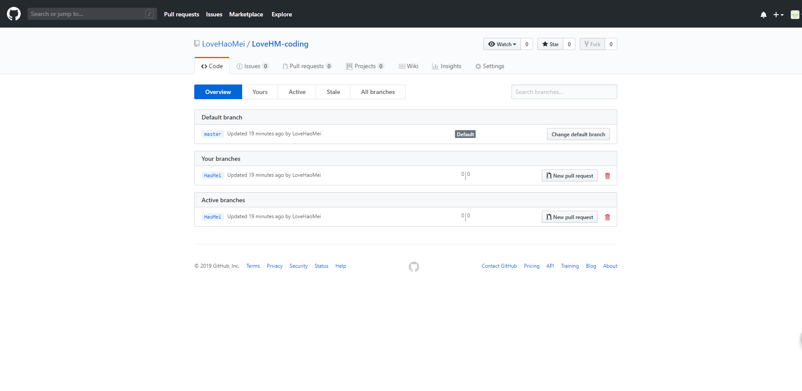
Task: Open the repository Settings tab
Action: coord(490,66)
